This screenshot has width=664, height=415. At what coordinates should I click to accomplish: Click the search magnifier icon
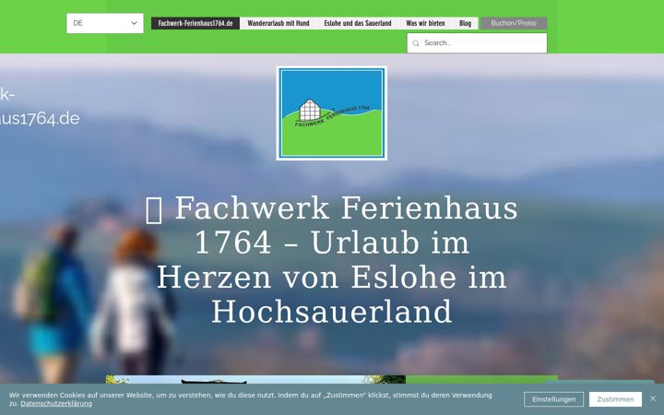pyautogui.click(x=416, y=43)
